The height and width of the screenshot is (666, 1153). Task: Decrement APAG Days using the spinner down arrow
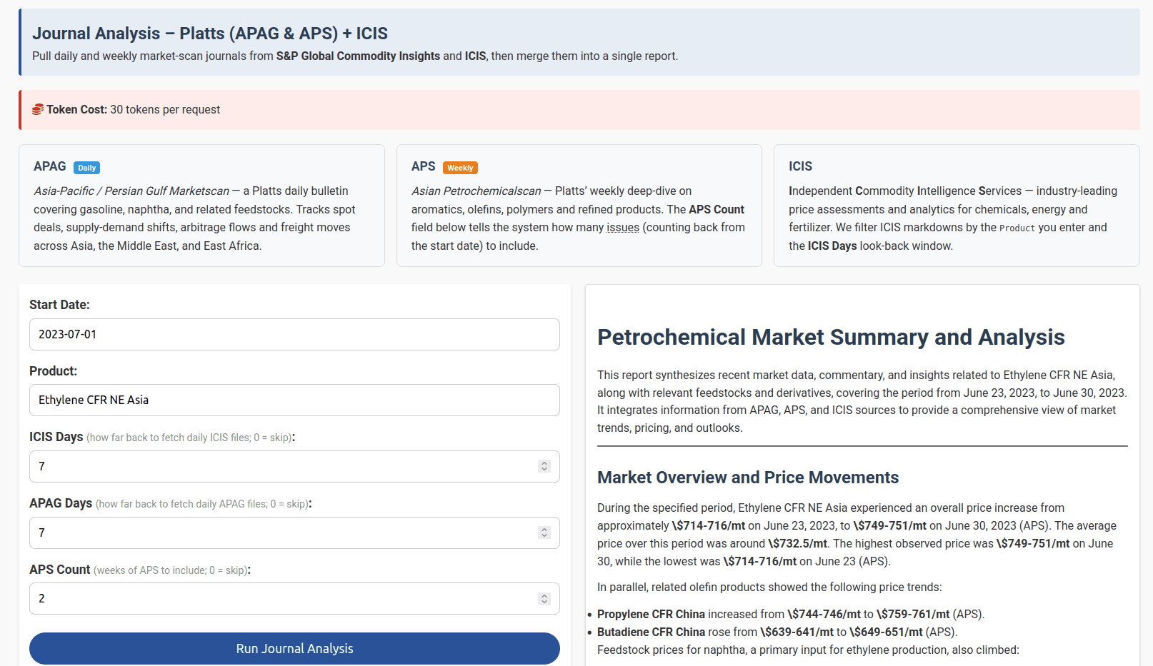coord(544,536)
